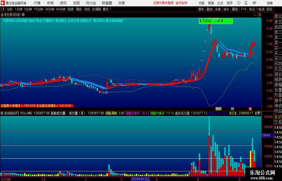Screen dimensions: 282x181
Task: Expand the 金河生物(日线) dropdown arrow
Action: (x=23, y=15)
